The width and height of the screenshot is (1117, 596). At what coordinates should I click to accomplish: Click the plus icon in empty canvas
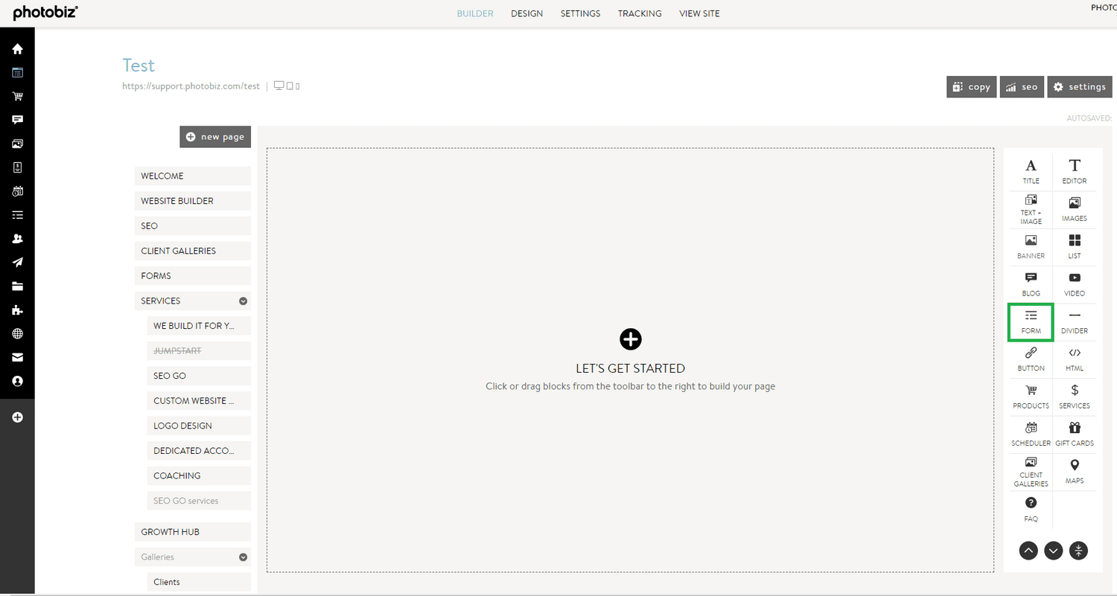pyautogui.click(x=630, y=339)
